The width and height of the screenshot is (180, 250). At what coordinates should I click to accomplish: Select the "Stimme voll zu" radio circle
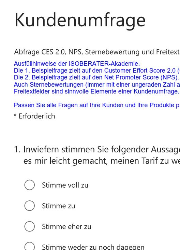tap(30, 185)
